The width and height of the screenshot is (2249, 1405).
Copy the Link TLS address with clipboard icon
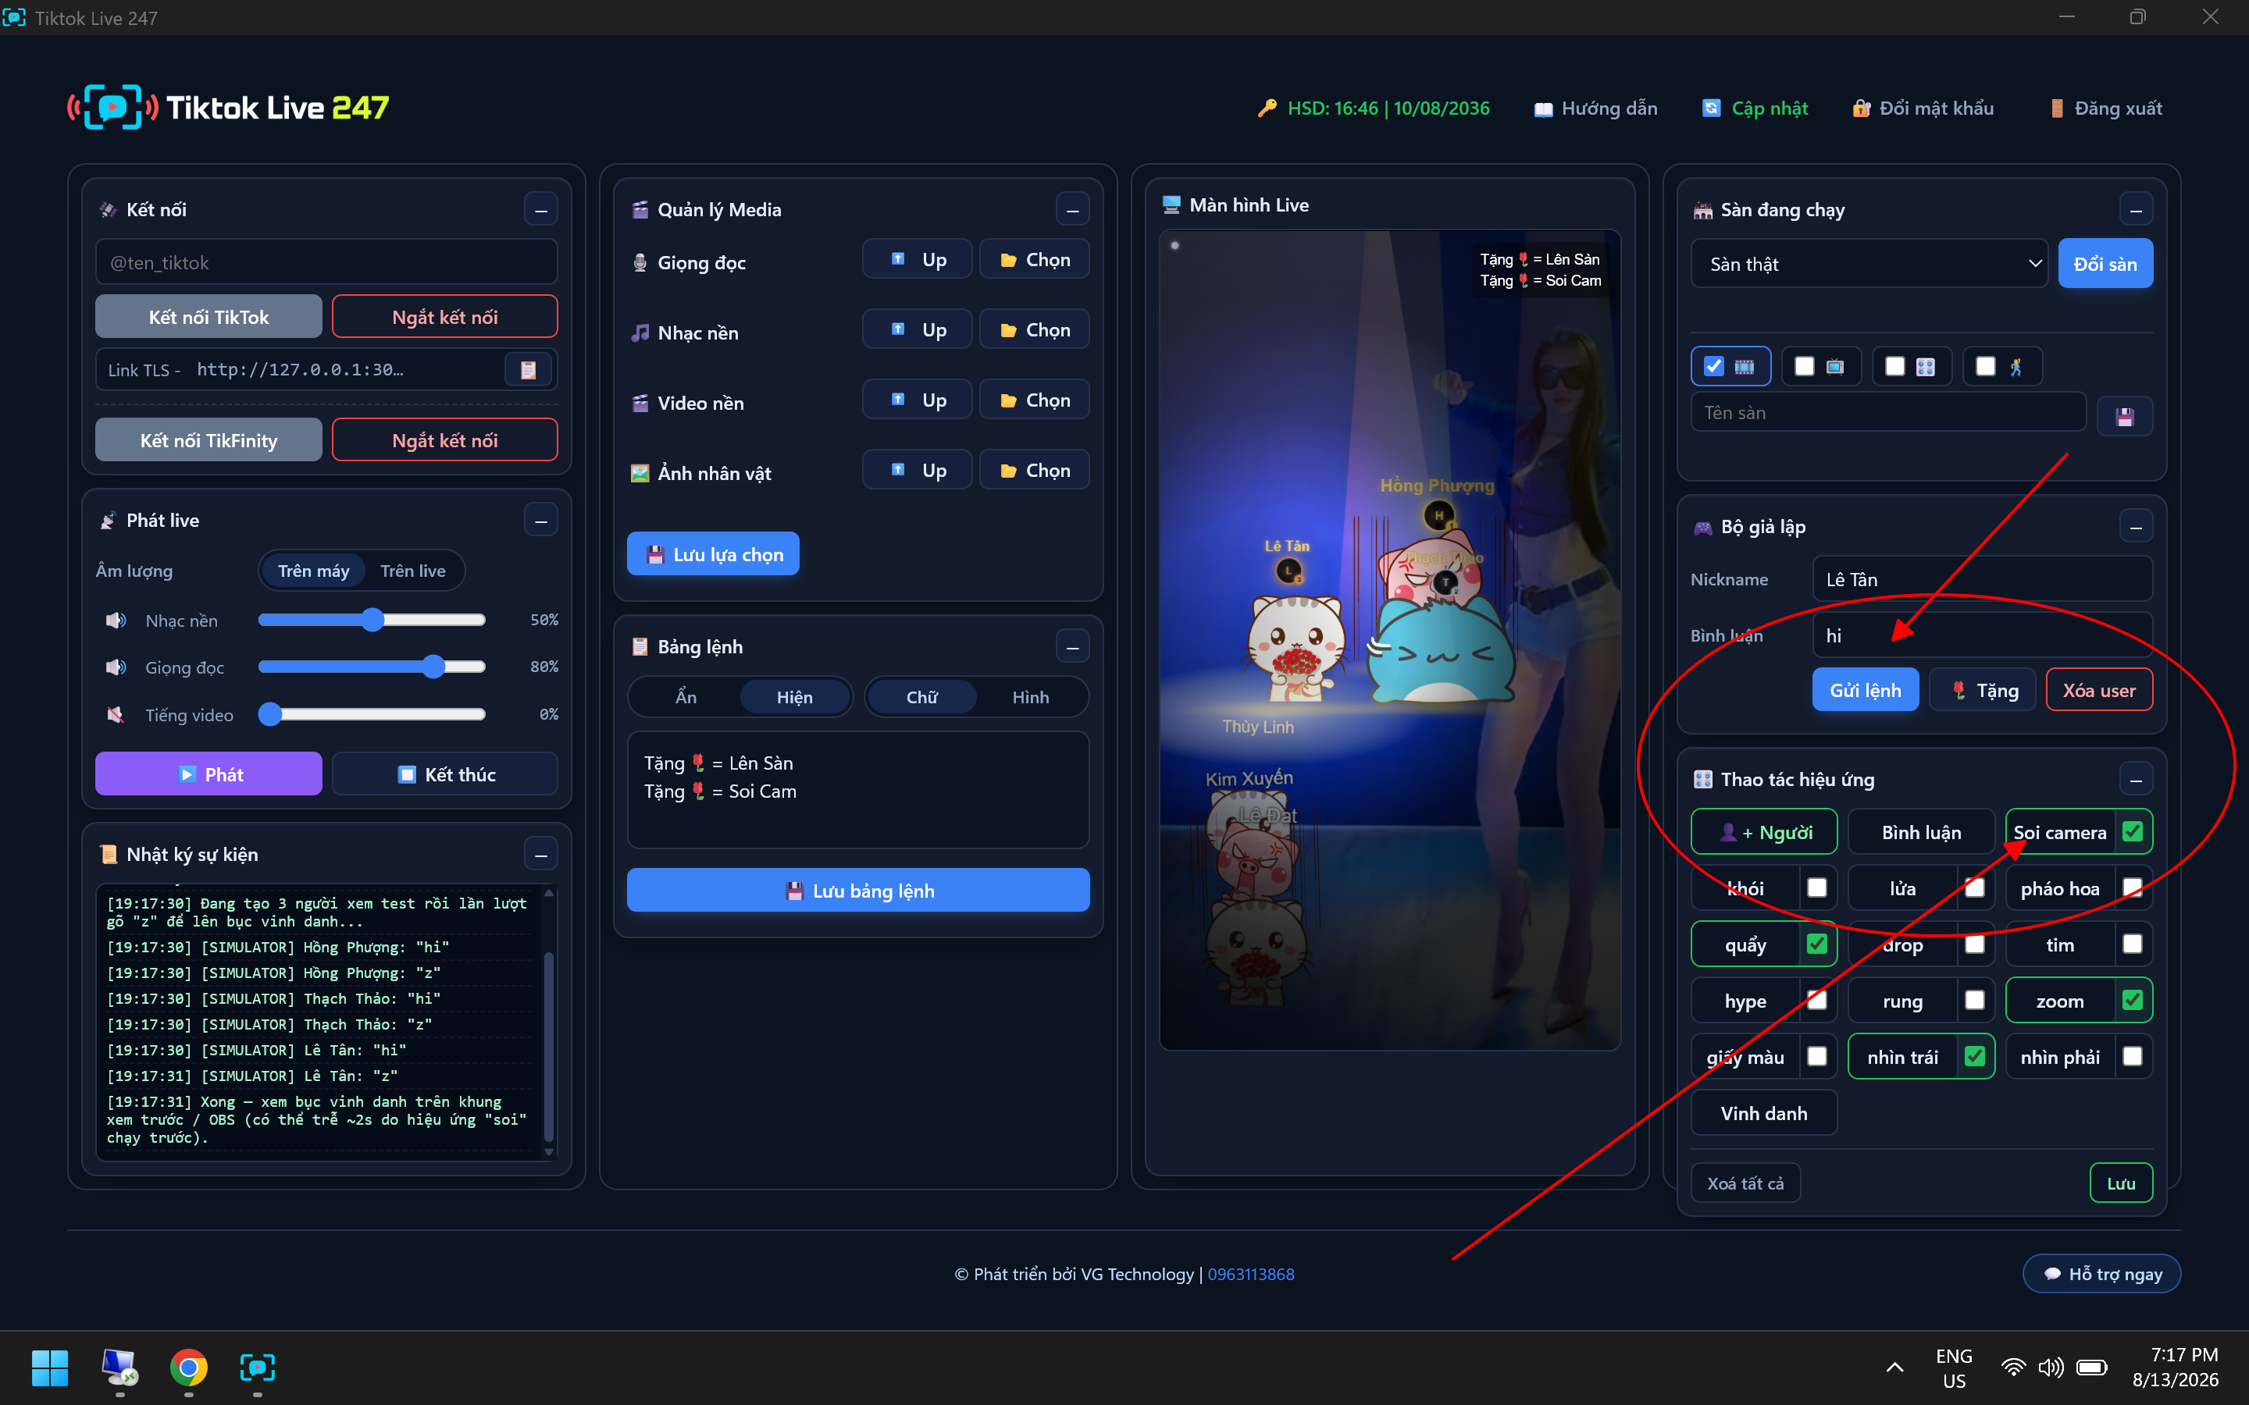click(528, 370)
